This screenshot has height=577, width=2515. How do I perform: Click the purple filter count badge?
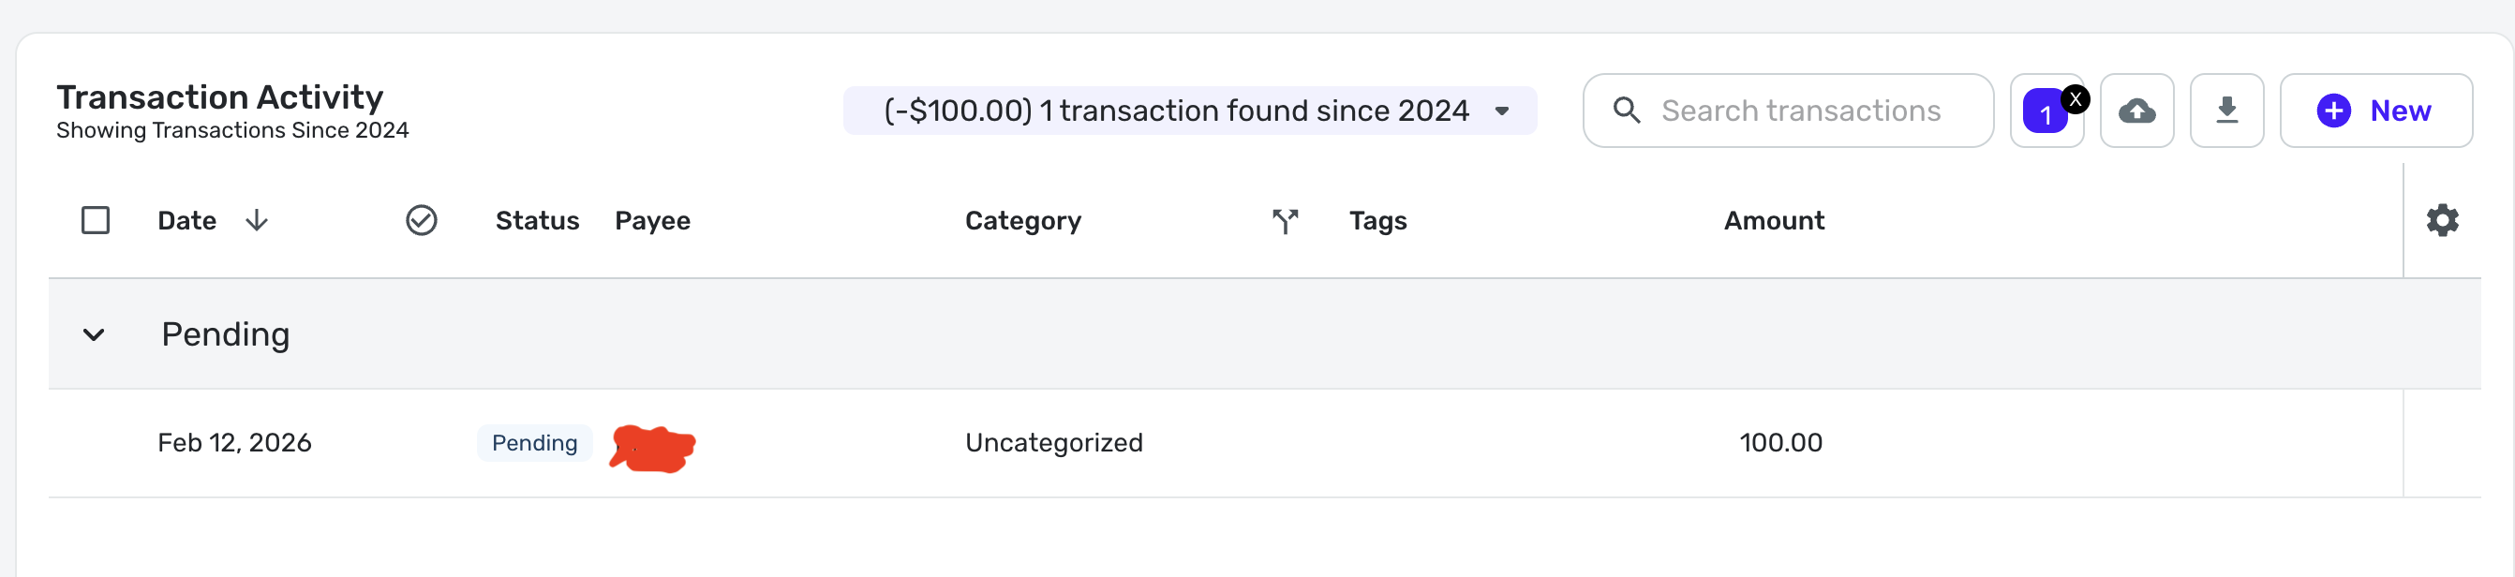pos(2044,114)
